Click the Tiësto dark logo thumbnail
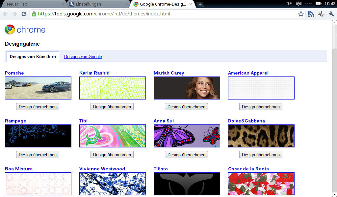 (x=187, y=184)
